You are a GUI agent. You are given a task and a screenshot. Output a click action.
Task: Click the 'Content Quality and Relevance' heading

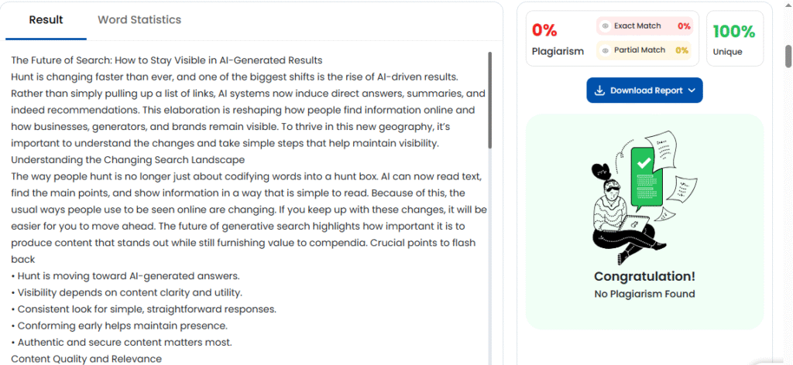pyautogui.click(x=87, y=359)
